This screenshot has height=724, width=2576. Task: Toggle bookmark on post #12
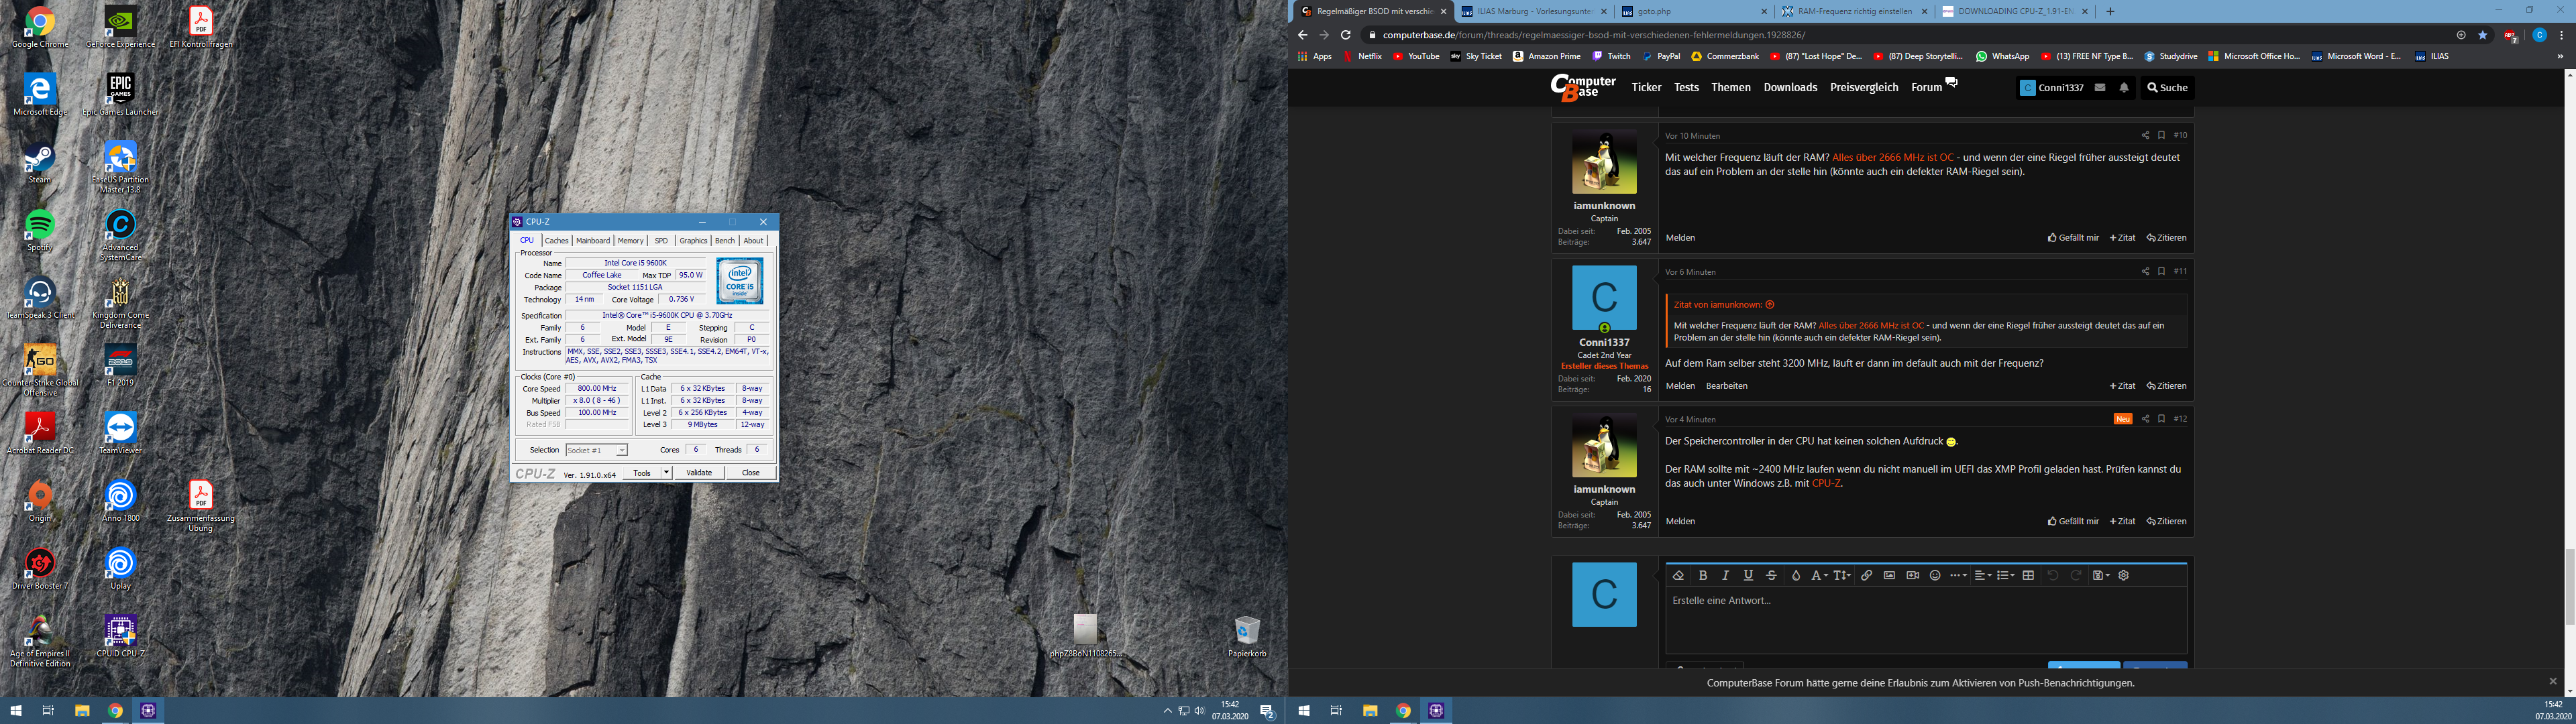pyautogui.click(x=2161, y=419)
